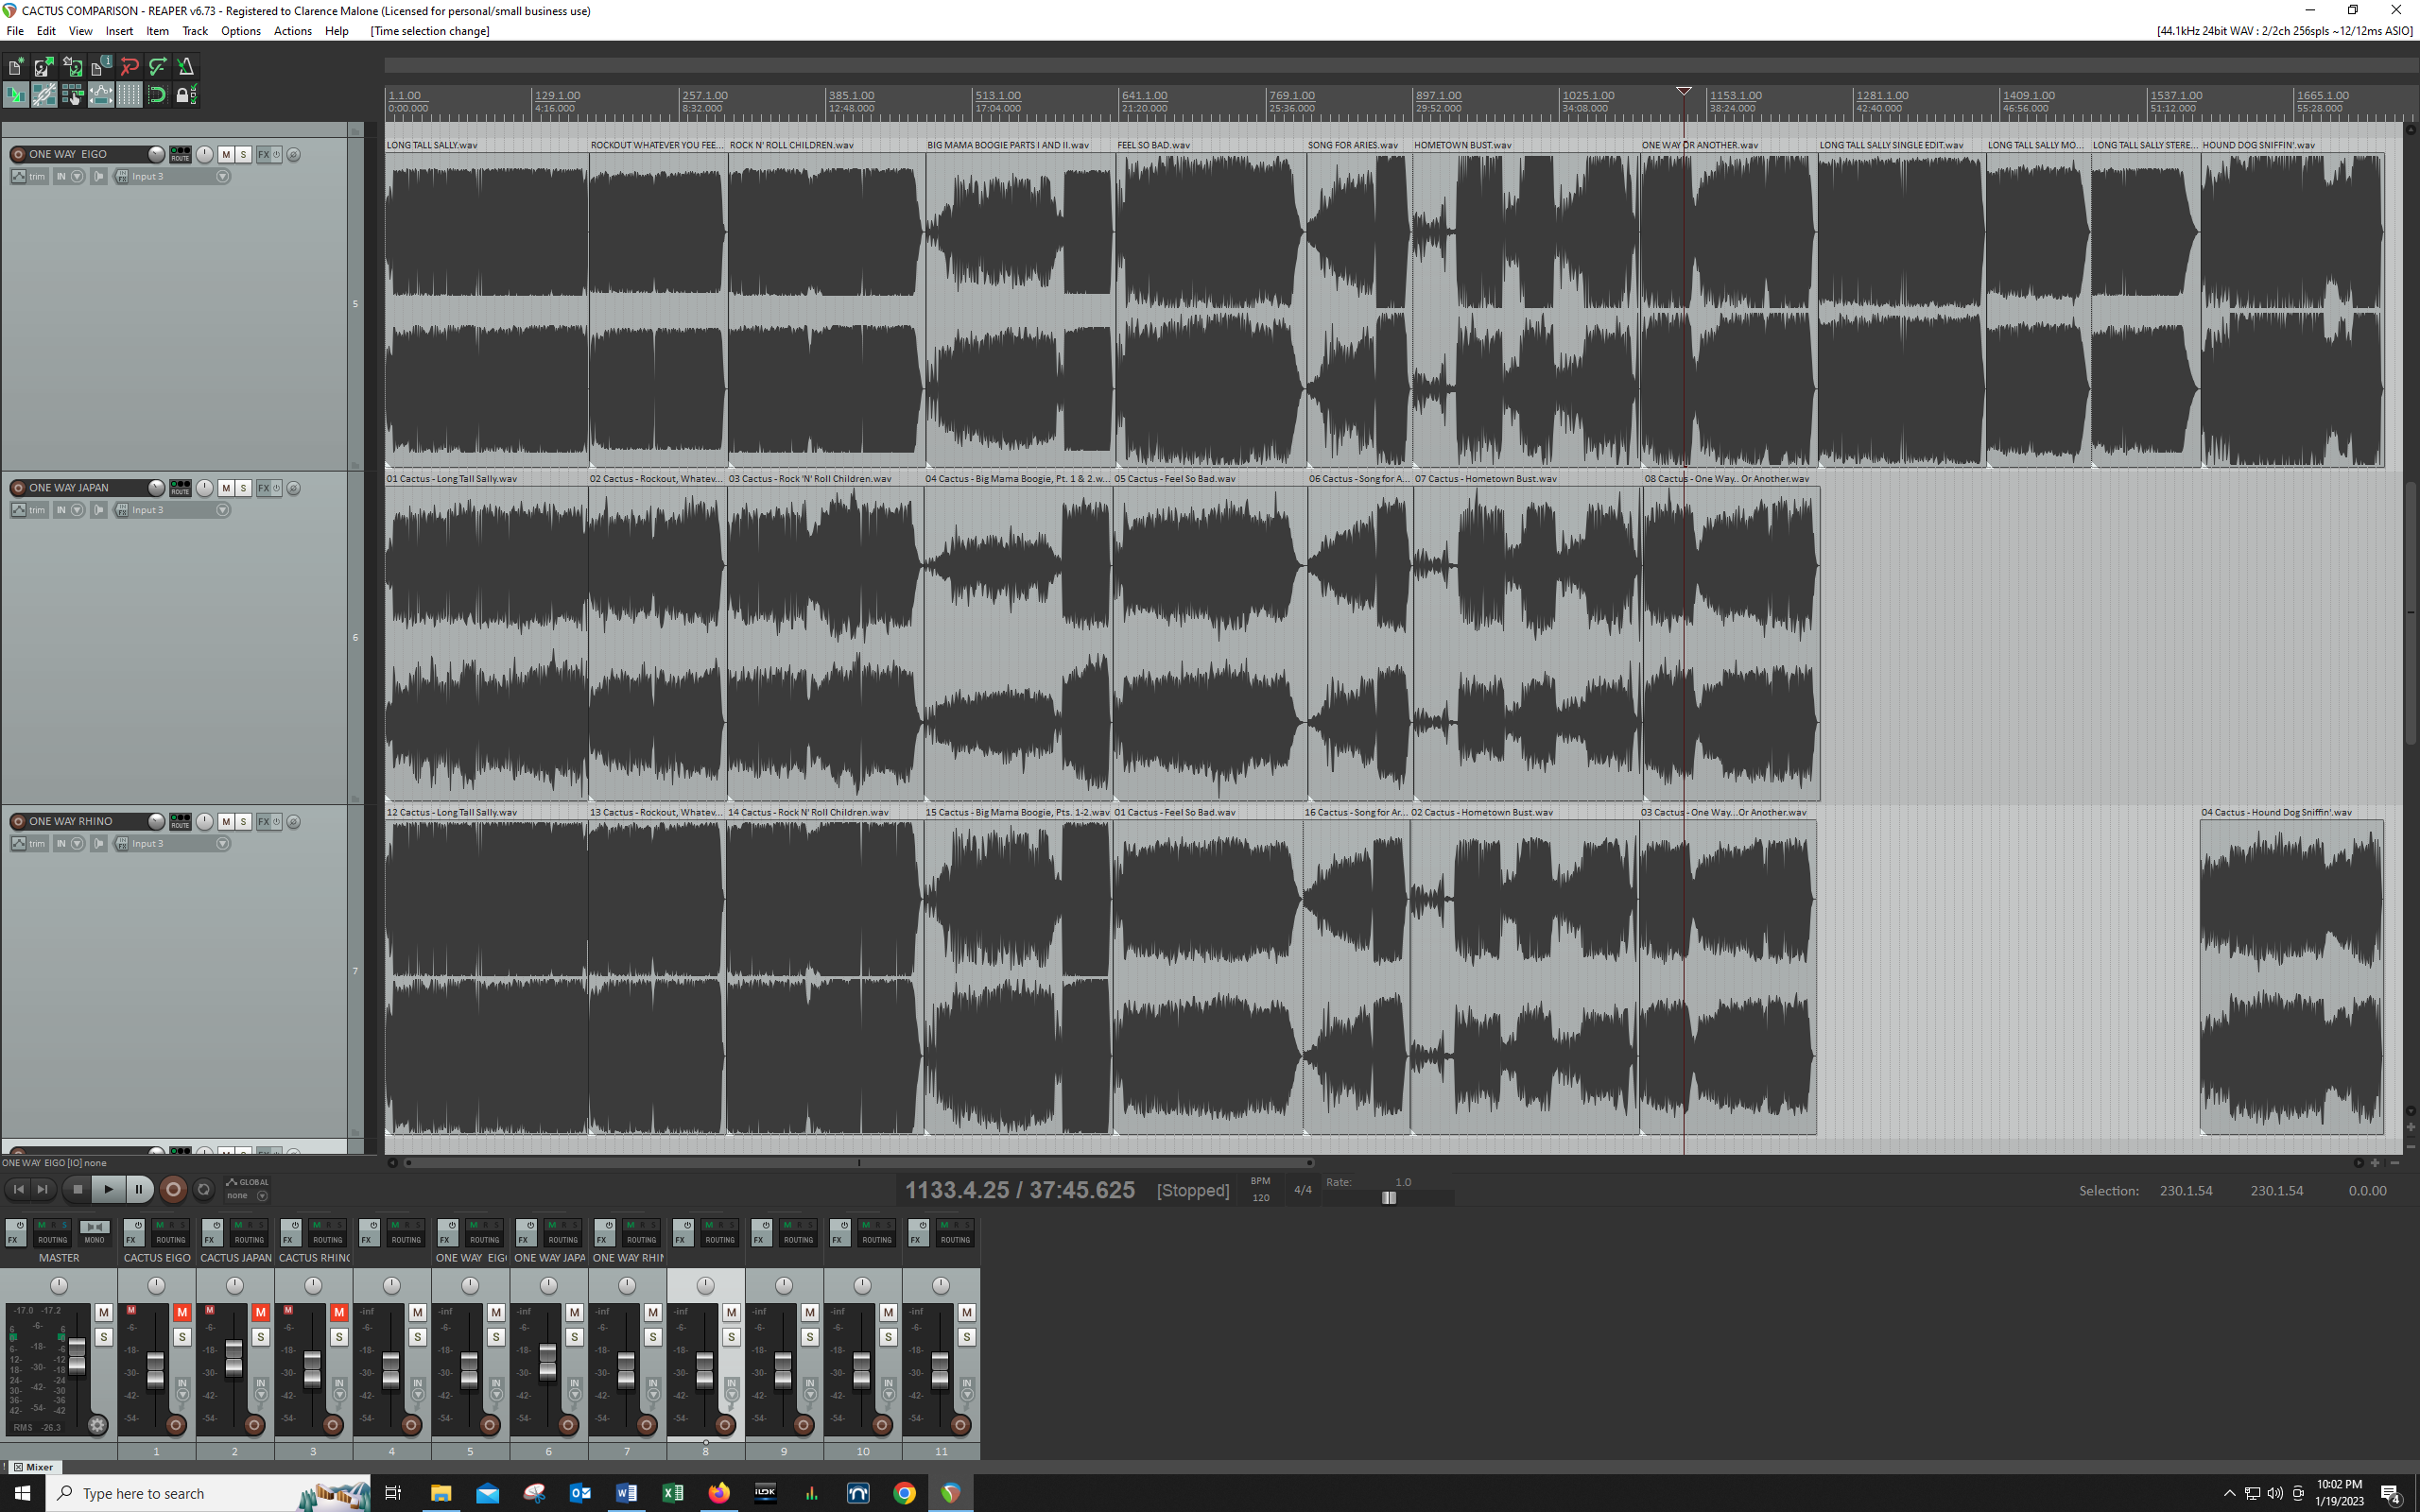Toggle the metronome icon

click(186, 67)
